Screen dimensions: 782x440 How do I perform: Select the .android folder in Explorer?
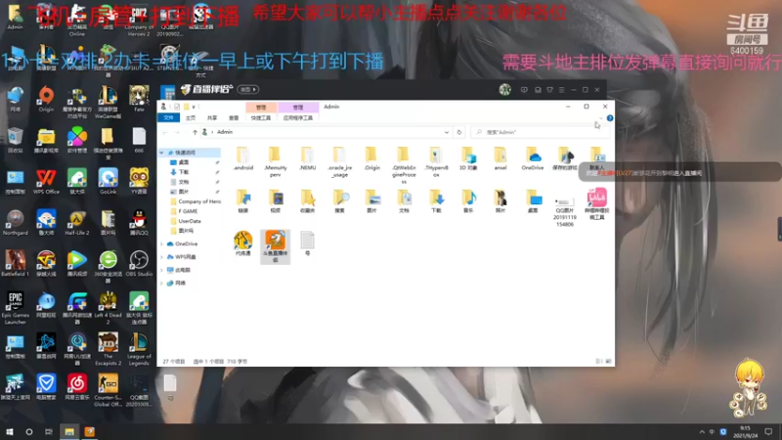[x=242, y=159]
